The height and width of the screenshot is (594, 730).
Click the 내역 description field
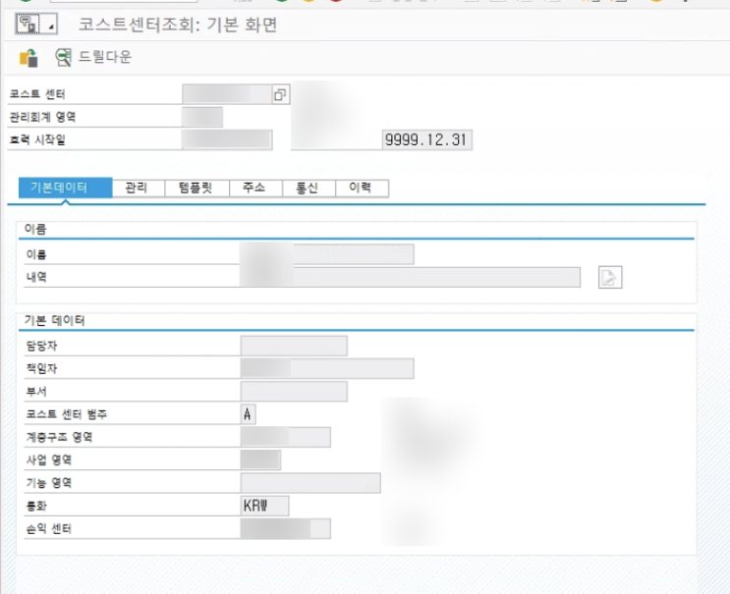click(410, 277)
